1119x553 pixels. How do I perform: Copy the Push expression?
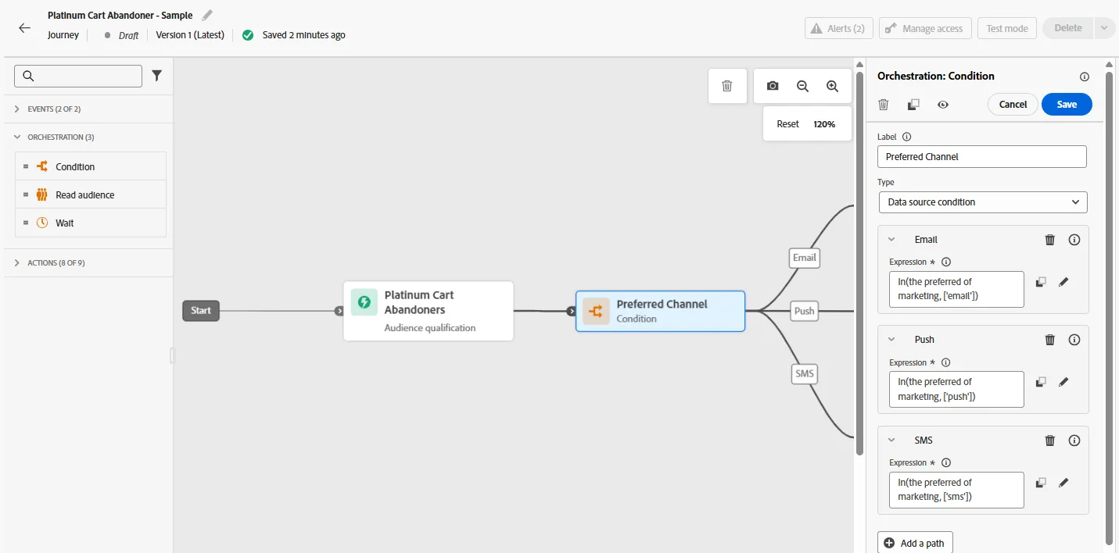coord(1041,382)
